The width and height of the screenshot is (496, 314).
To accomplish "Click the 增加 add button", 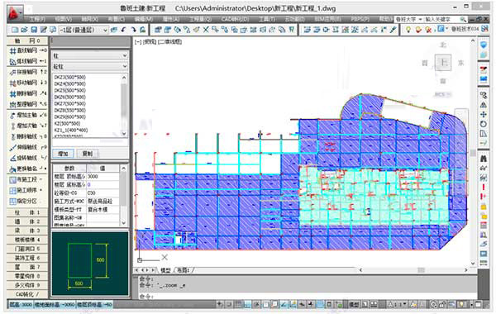I will pyautogui.click(x=63, y=154).
